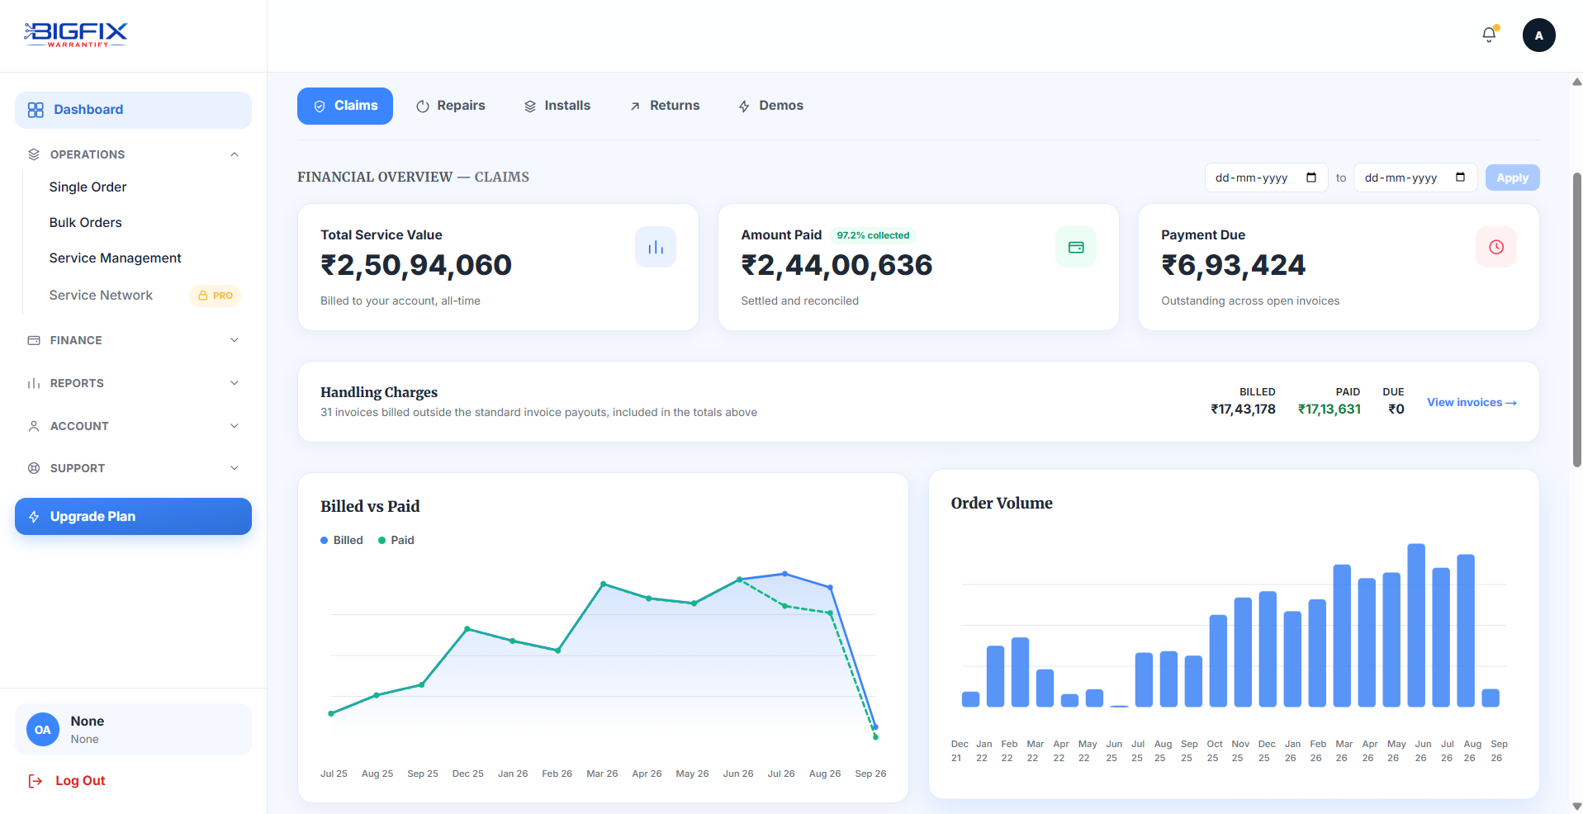Open the notifications bell
The width and height of the screenshot is (1583, 814).
tap(1489, 35)
